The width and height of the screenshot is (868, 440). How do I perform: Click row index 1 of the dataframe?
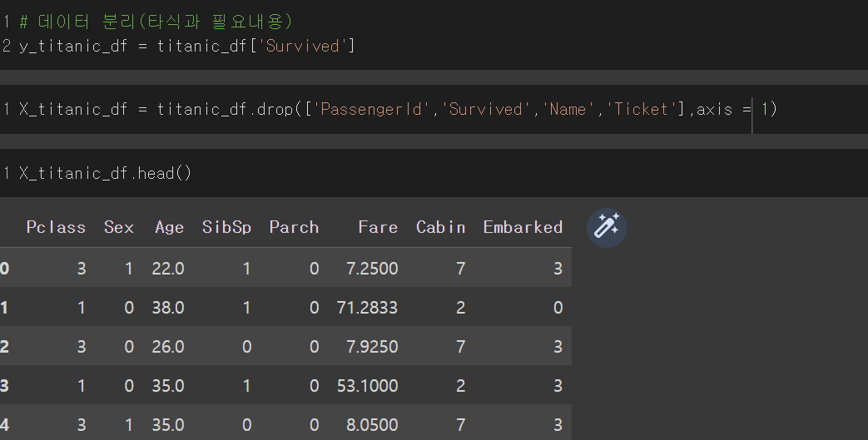4,308
